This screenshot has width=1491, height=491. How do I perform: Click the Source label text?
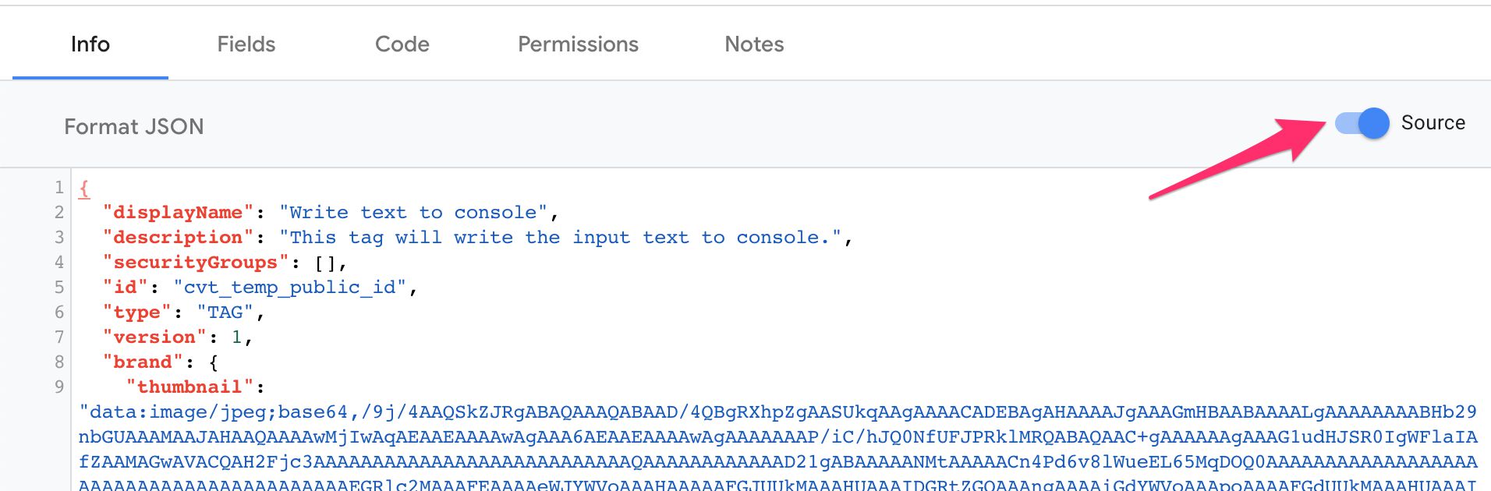point(1433,122)
